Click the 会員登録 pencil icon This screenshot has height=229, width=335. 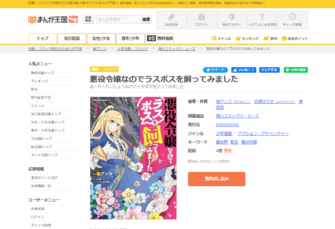[171, 17]
